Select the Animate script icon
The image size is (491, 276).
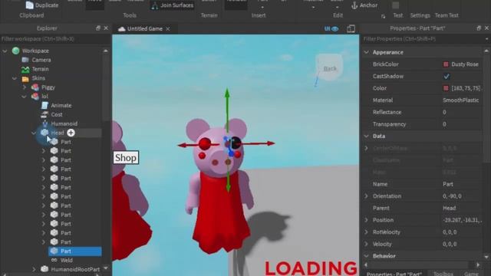[x=44, y=106]
